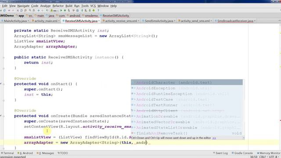Select the main breadcrumb folder
Image resolution: width=281 pixels, height=158 pixels.
40,16
